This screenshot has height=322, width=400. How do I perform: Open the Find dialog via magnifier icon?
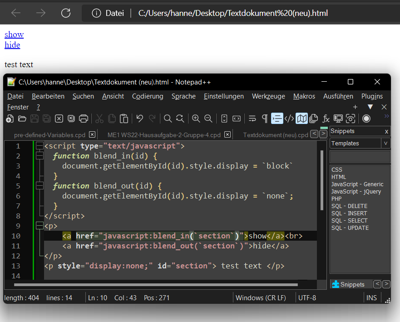click(x=168, y=119)
